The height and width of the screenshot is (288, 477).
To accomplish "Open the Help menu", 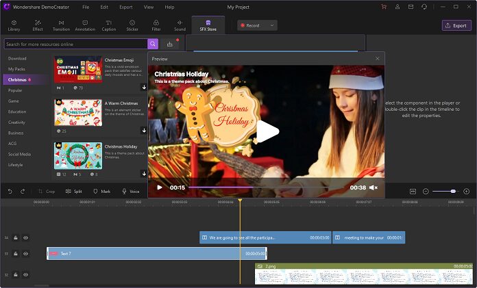I will click(x=169, y=7).
